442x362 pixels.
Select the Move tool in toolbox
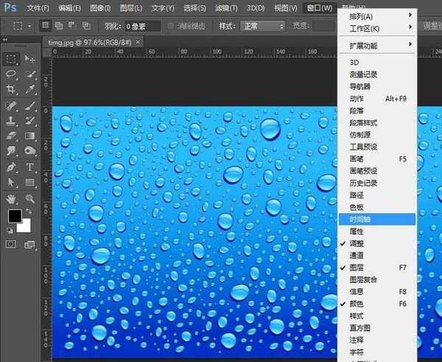tap(30, 59)
